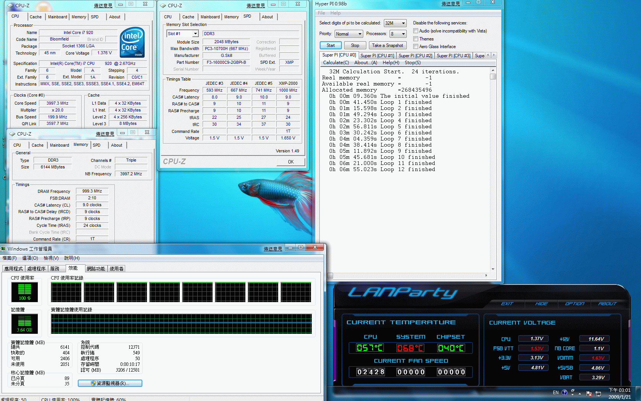Click the send feedback link in Task Manager title bar

(x=273, y=249)
